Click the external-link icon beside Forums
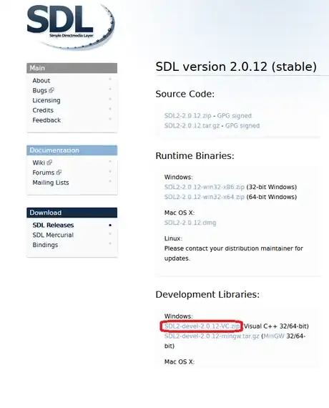 coord(59,173)
